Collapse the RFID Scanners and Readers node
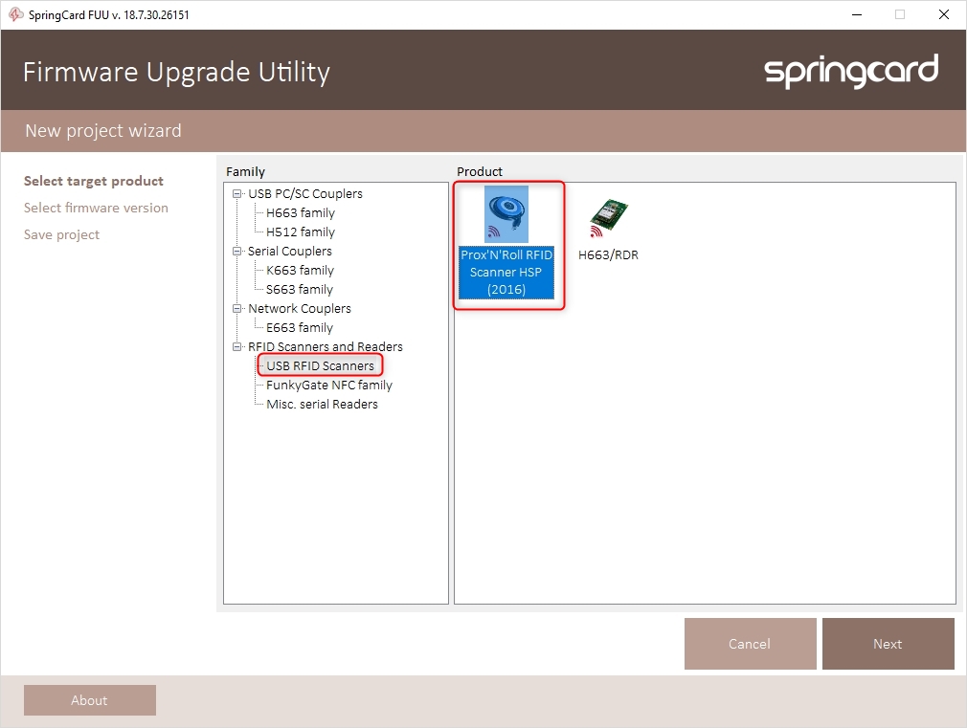The height and width of the screenshot is (728, 967). 236,346
